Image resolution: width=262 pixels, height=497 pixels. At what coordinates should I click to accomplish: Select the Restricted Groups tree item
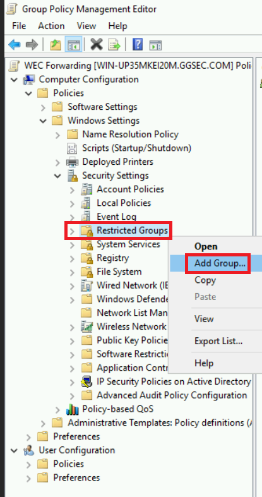[x=132, y=231]
